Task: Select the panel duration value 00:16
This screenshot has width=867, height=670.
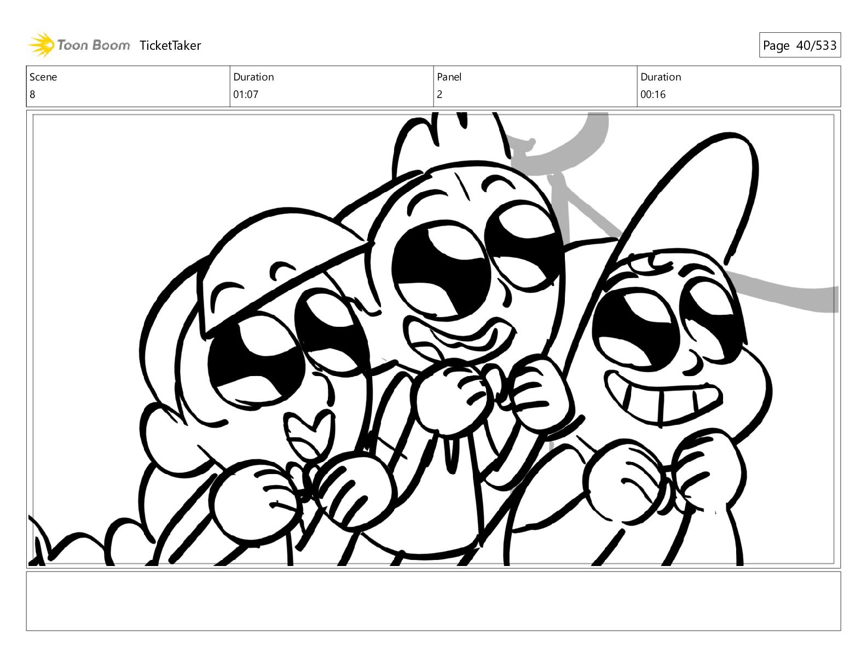Action: (653, 94)
